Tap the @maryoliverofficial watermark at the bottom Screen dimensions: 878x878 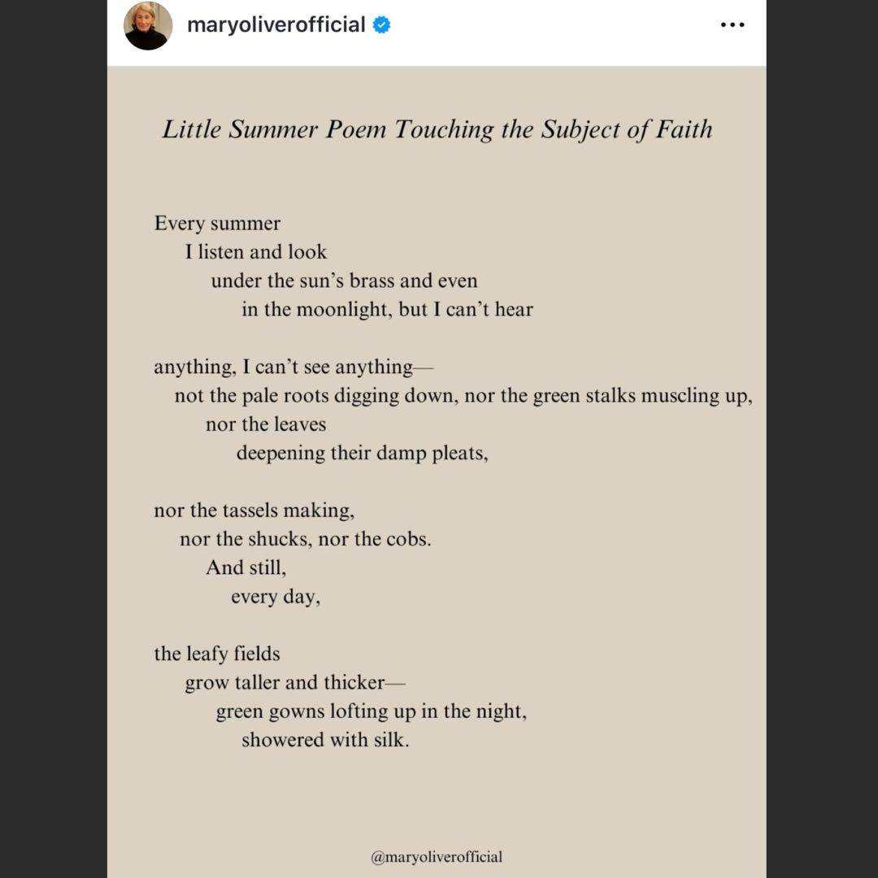[437, 856]
